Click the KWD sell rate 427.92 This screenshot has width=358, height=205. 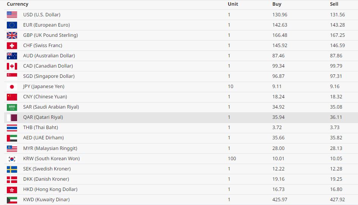pos(337,200)
